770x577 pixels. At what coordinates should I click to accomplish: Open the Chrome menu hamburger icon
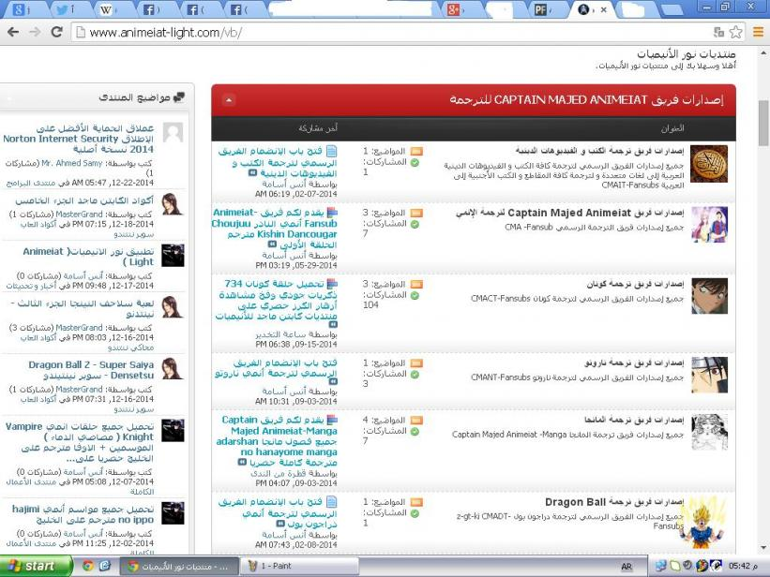click(758, 33)
